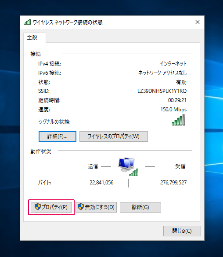Click the 受信 label
The image size is (223, 257).
click(180, 166)
